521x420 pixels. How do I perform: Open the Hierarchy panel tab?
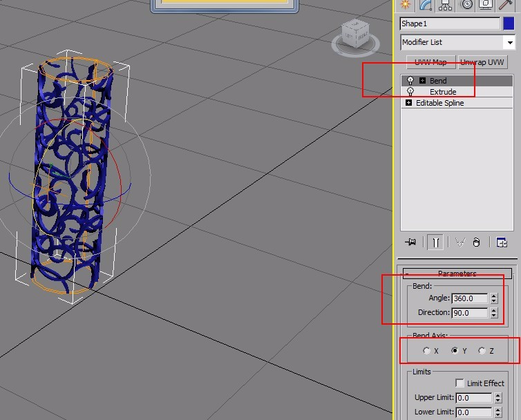(445, 5)
